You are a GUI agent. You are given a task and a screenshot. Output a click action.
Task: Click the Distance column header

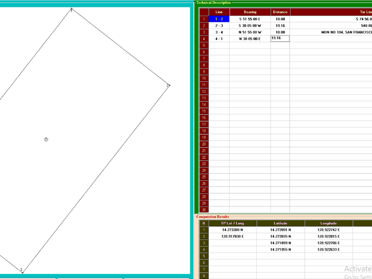(280, 12)
